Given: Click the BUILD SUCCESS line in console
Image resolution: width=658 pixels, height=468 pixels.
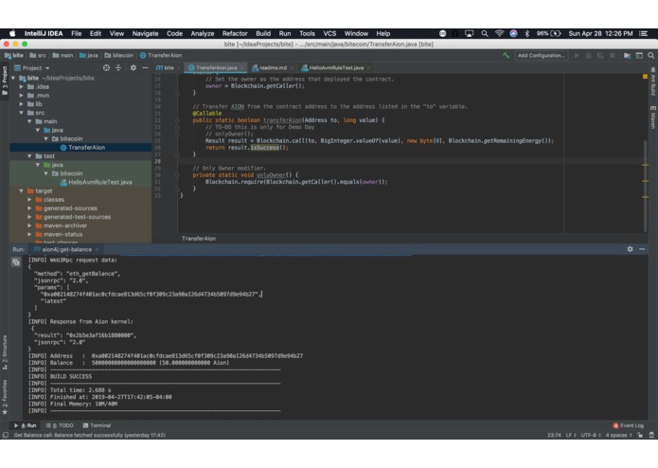Looking at the screenshot, I should pyautogui.click(x=70, y=376).
